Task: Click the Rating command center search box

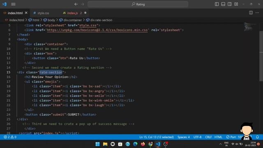Action: pos(138,4)
